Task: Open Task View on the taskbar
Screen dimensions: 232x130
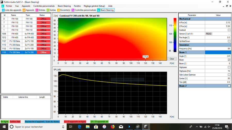Action: coord(71,127)
